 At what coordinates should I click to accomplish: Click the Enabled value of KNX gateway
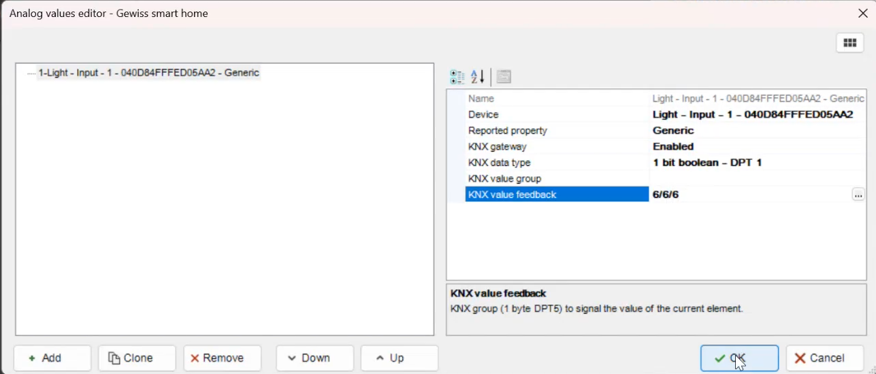coord(673,147)
